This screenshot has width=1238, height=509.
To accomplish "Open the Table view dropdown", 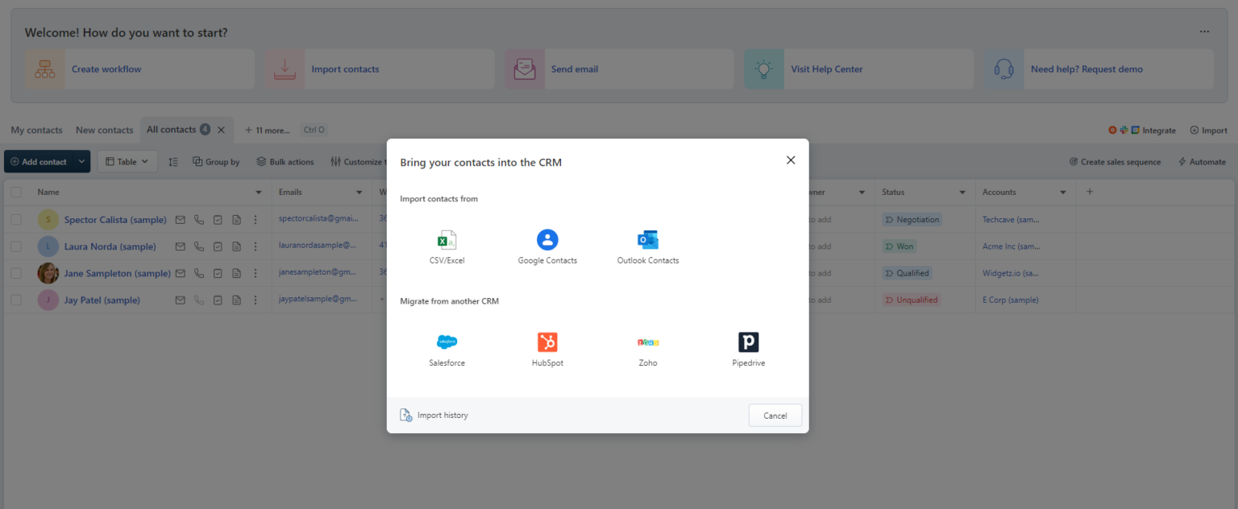I will 127,161.
